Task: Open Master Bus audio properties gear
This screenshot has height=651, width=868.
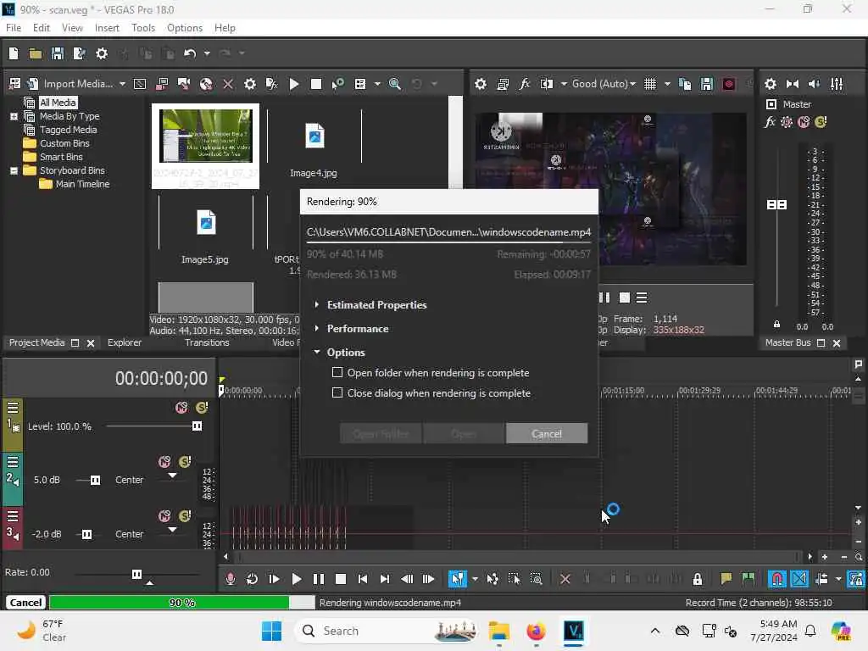Action: coord(770,84)
